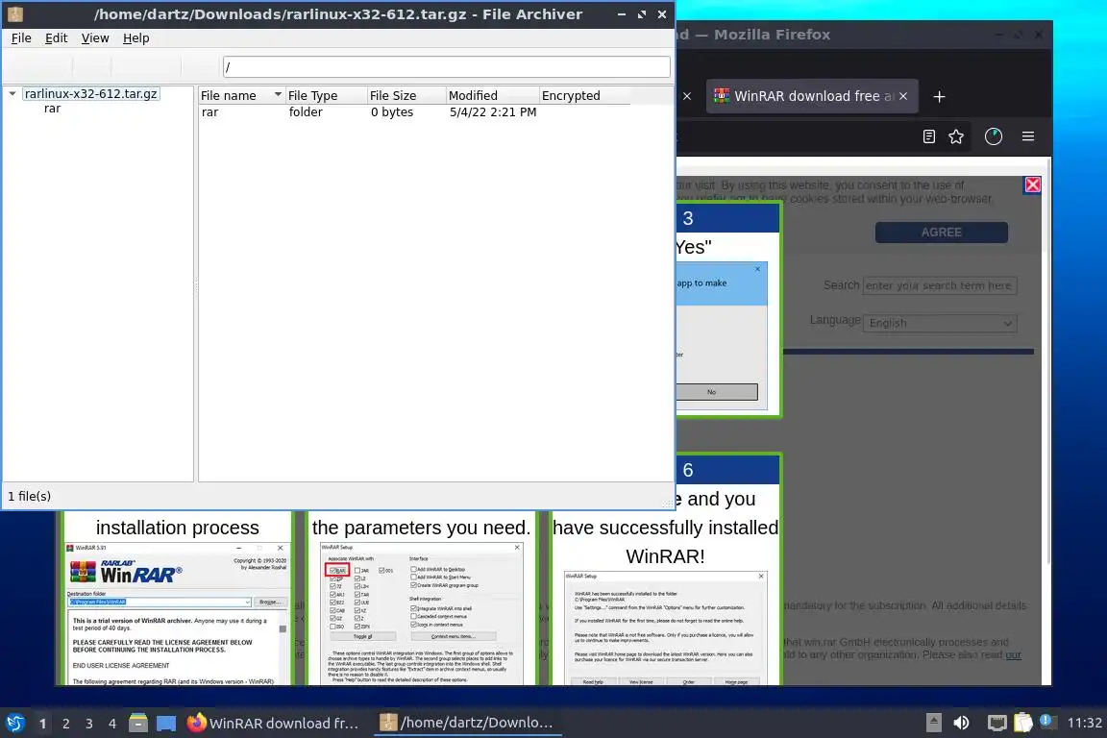
Task: Follow the 'our' link in Firefox page
Action: tap(1013, 654)
